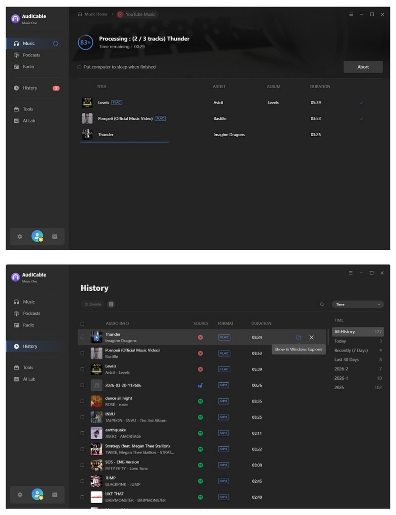Enable Put computer to sleep when finished
Viewport: 396px width, 515px height.
tap(79, 67)
